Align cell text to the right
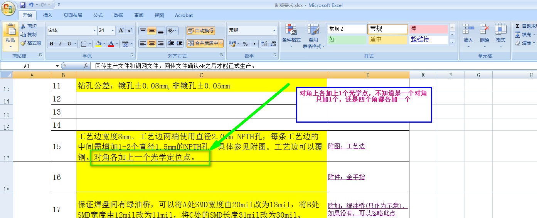The width and height of the screenshot is (537, 218). pyautogui.click(x=161, y=43)
